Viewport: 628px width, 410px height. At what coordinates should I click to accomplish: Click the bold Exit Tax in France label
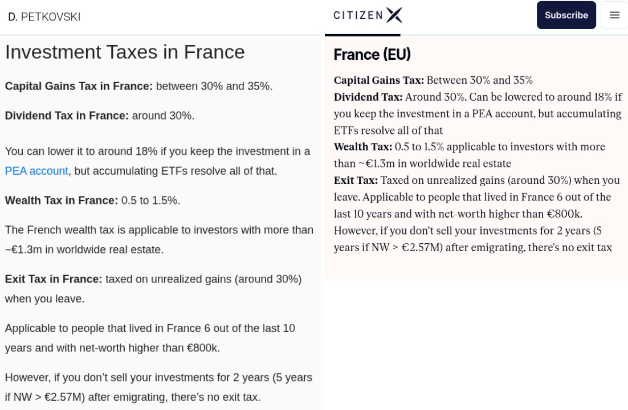point(54,279)
